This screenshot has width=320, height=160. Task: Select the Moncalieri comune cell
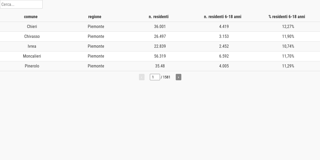click(32, 56)
